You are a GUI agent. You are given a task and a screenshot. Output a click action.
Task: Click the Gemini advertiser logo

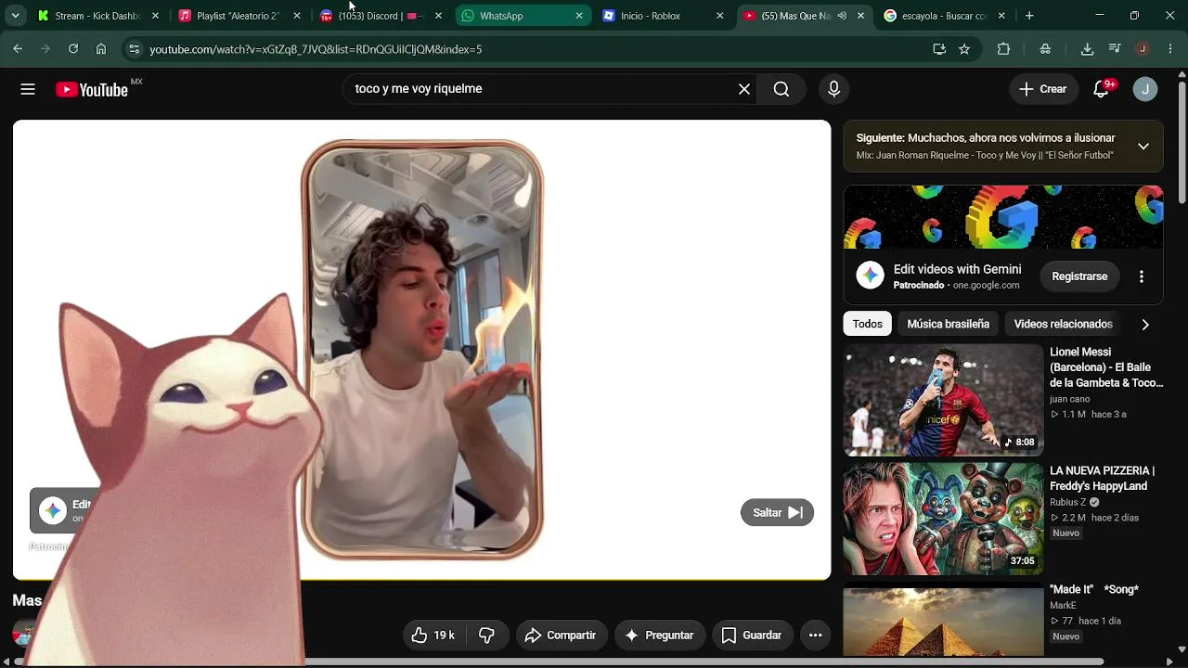[870, 276]
